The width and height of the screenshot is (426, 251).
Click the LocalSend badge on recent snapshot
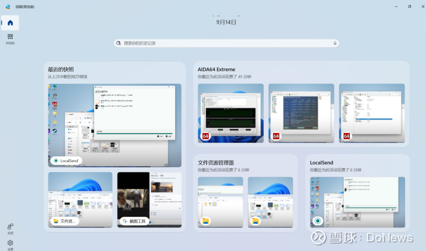point(66,161)
